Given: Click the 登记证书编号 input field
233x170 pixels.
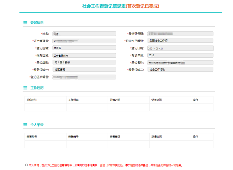Looking at the screenshot, I should click(84, 77).
